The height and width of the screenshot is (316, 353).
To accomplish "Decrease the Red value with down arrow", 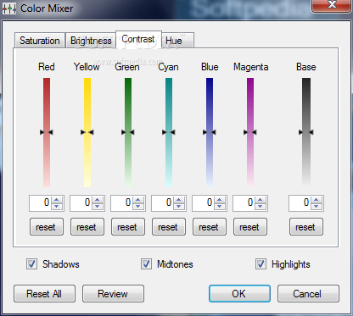I will [57, 206].
